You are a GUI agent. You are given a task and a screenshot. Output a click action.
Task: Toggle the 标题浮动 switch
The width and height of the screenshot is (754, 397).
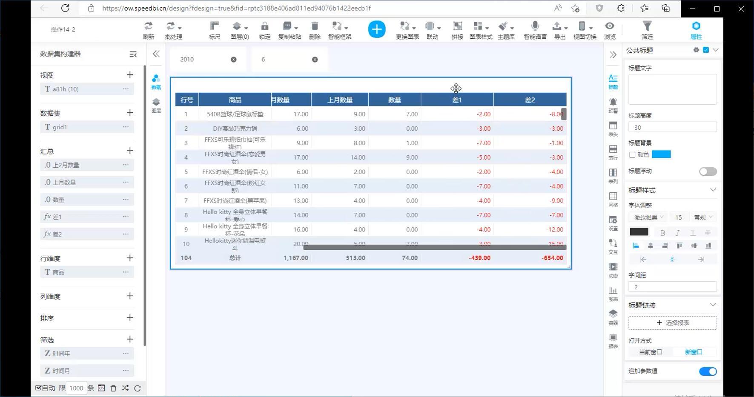[708, 171]
